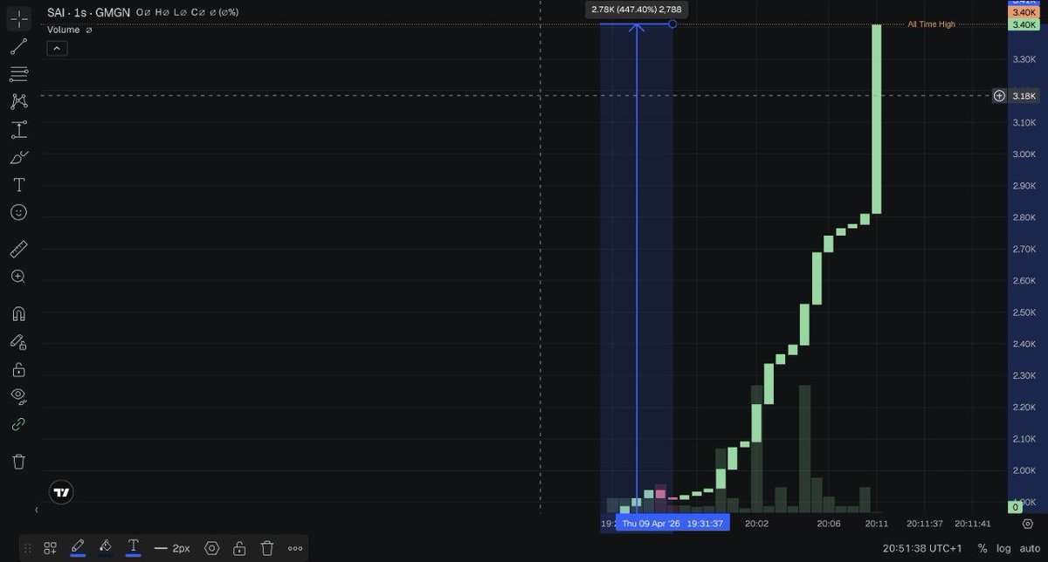Click the 20:11:41 time axis label
Viewport: 1048px width, 562px height.
(973, 524)
